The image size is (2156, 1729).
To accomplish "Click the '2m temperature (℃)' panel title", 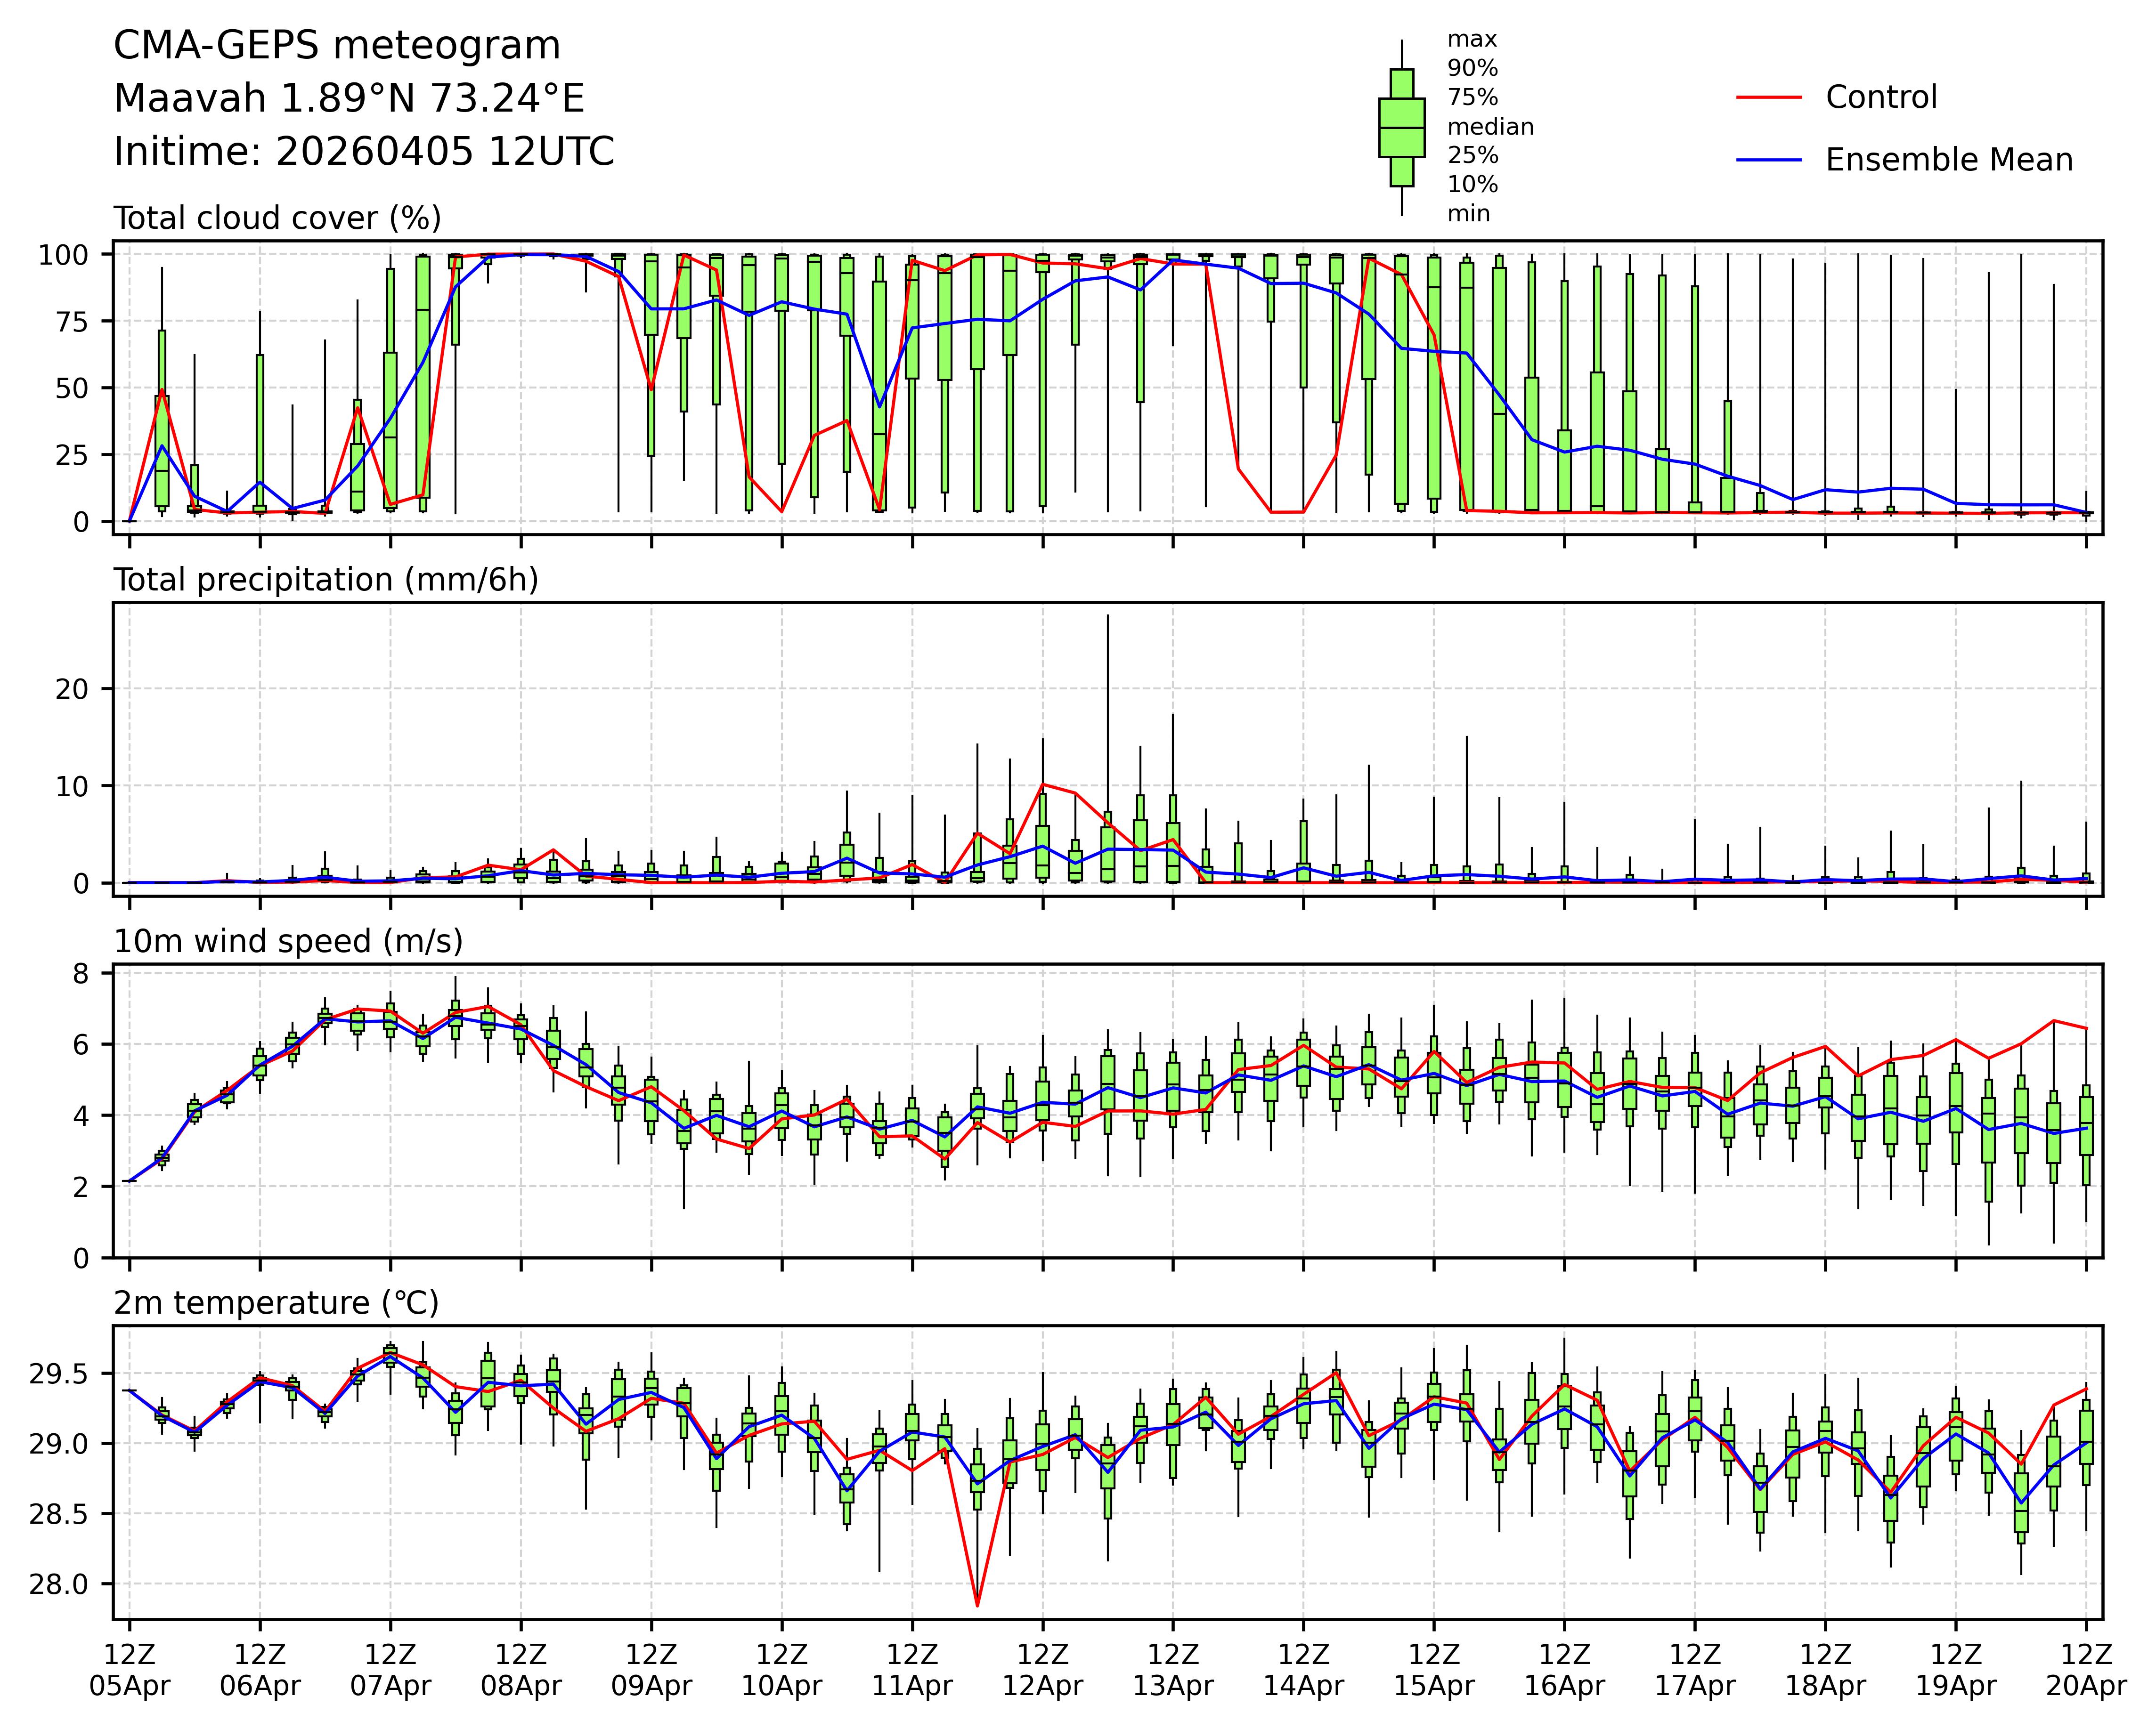I will (276, 1303).
